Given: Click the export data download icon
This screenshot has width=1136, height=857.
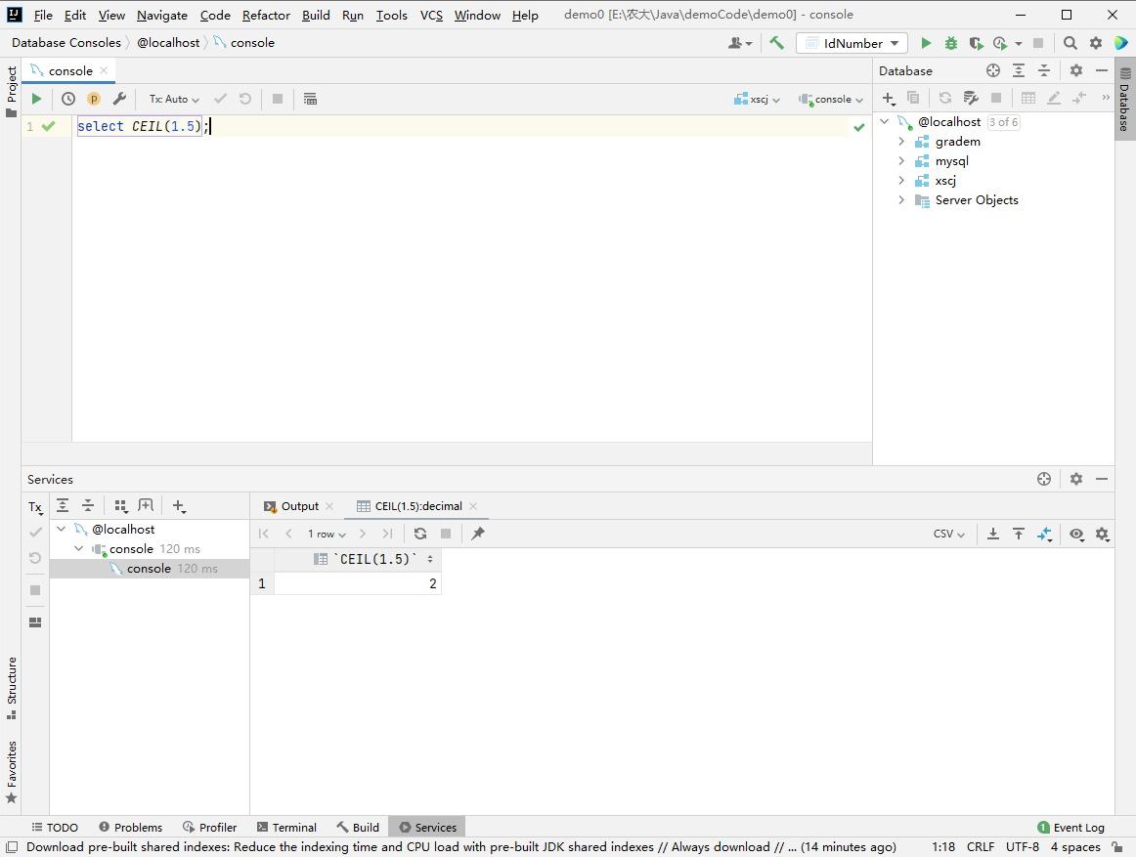Looking at the screenshot, I should 993,534.
